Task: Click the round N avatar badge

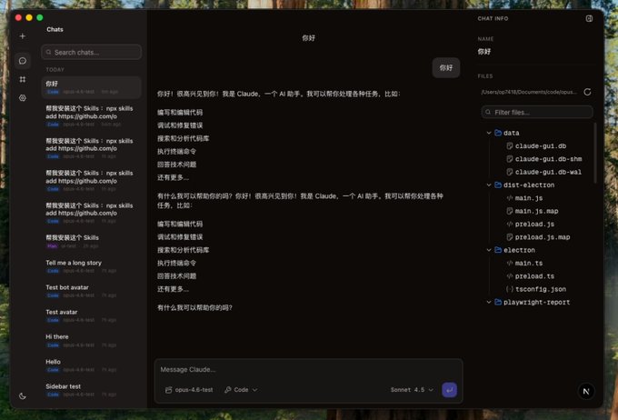Action: pos(586,391)
